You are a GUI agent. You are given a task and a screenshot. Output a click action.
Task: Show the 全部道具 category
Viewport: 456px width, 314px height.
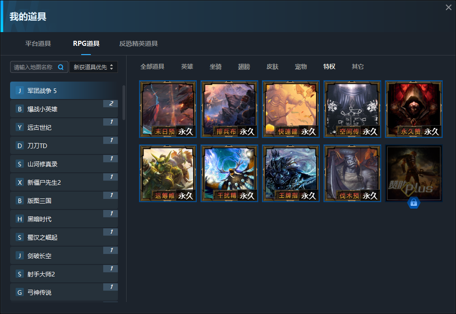tap(152, 66)
